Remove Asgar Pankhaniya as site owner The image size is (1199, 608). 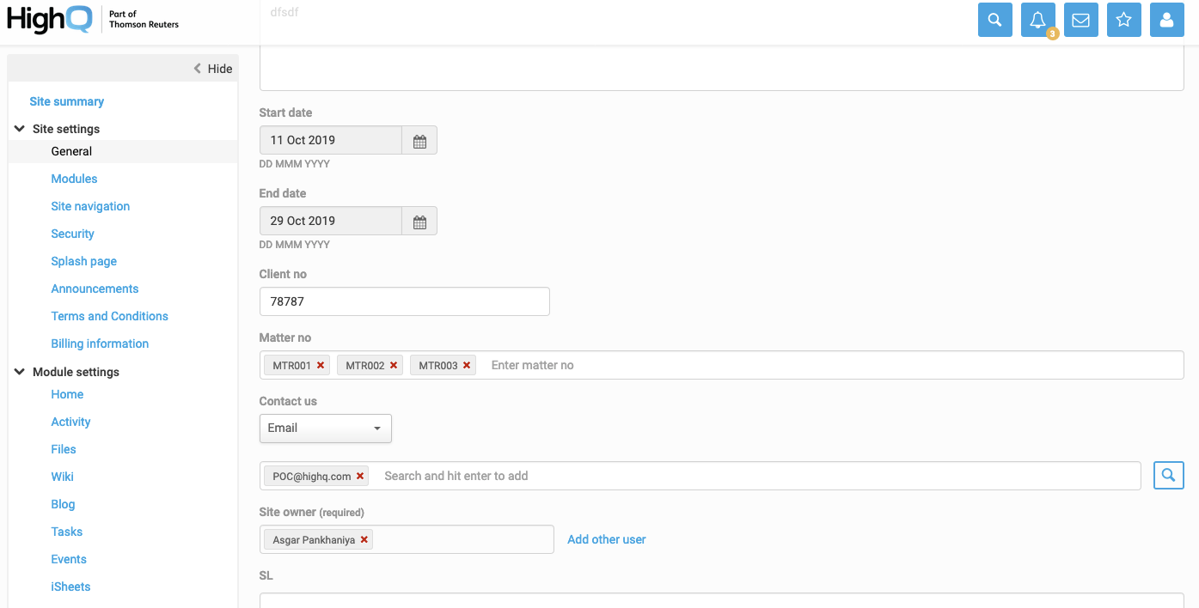pyautogui.click(x=364, y=539)
